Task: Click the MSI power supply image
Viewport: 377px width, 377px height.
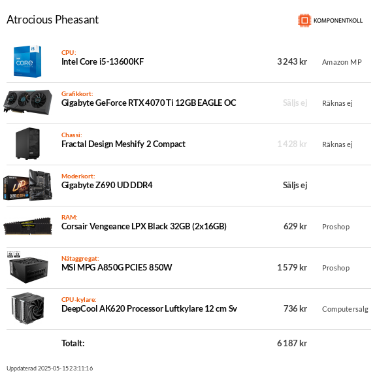Action: tap(27, 267)
